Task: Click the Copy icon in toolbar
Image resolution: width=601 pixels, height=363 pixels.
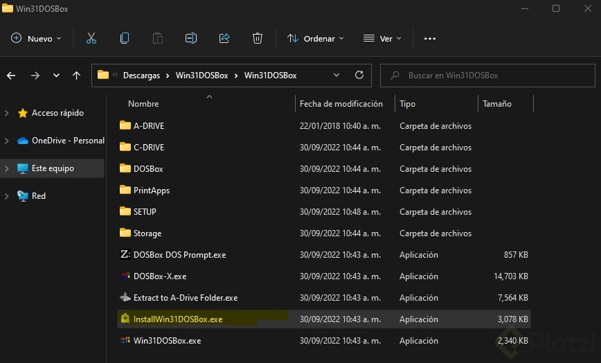Action: pos(125,38)
